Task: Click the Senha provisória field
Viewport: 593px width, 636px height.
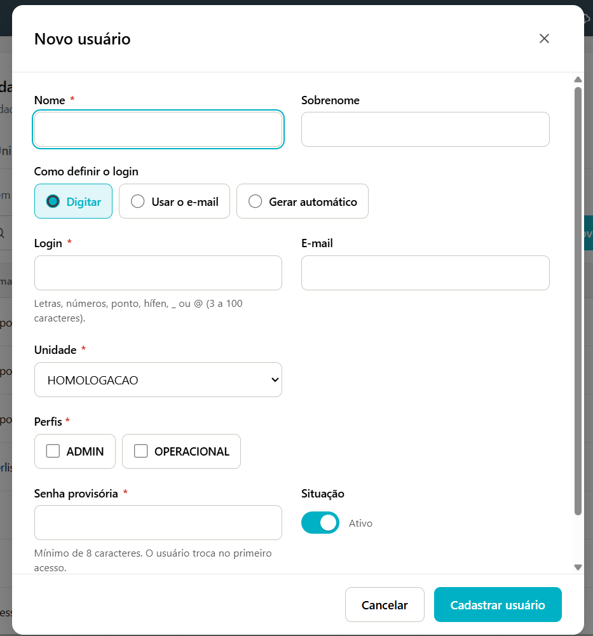Action: point(158,523)
